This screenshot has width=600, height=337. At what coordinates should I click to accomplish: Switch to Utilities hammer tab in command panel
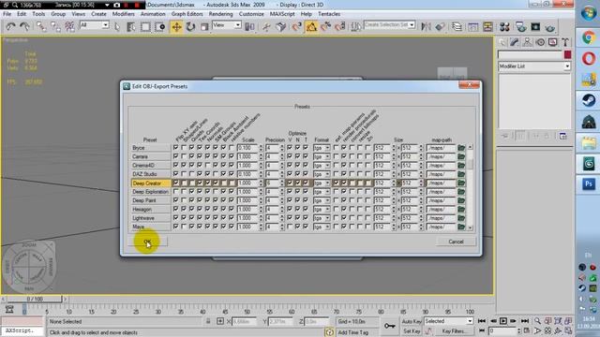coord(565,42)
